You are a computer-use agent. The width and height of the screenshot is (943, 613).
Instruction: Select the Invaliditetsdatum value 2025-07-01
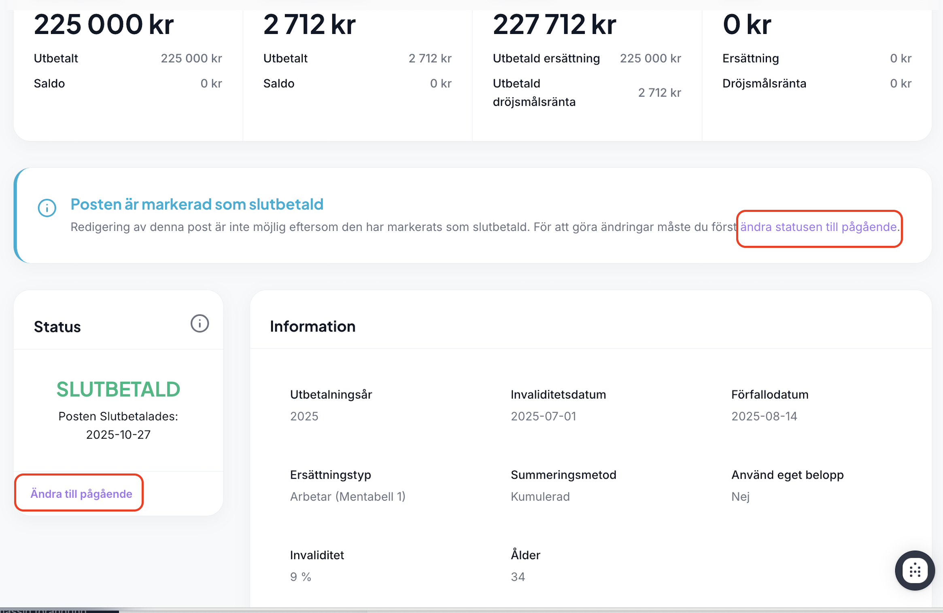pyautogui.click(x=543, y=416)
